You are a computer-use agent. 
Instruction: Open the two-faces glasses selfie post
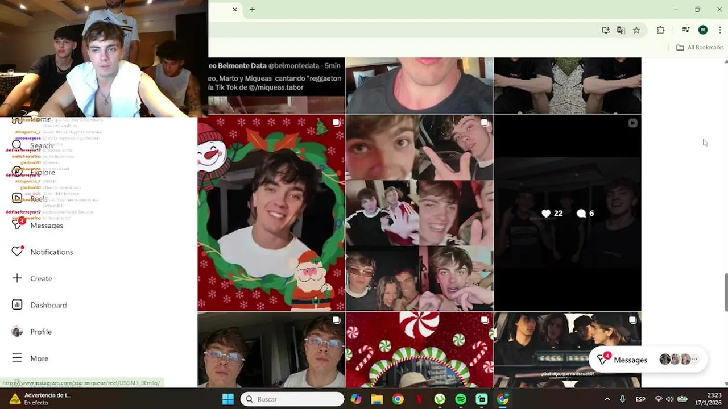tap(271, 349)
